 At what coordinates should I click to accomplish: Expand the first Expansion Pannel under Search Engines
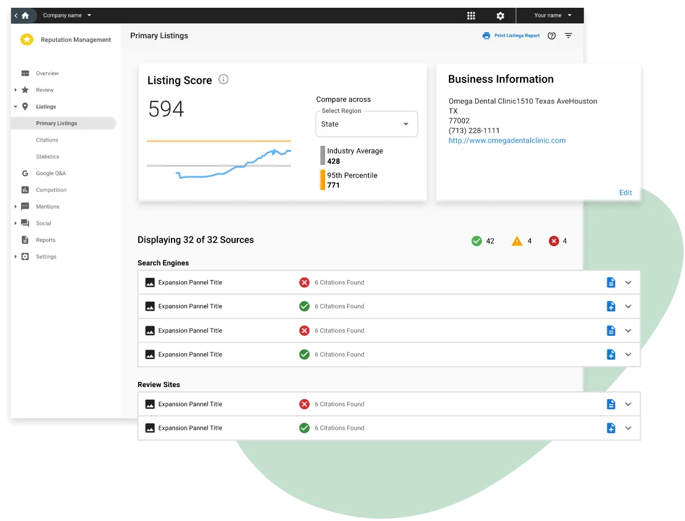pyautogui.click(x=628, y=282)
